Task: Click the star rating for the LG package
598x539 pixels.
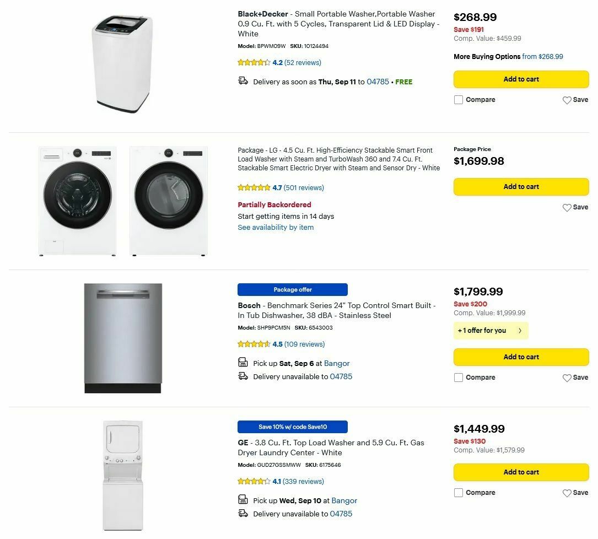Action: point(254,187)
